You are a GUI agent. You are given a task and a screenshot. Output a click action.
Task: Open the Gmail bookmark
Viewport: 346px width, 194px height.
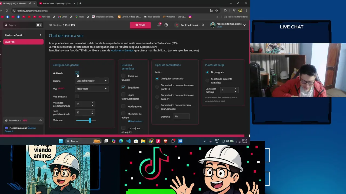pos(62,17)
